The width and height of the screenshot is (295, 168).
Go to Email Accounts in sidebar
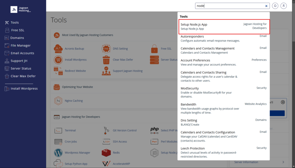click(x=22, y=53)
